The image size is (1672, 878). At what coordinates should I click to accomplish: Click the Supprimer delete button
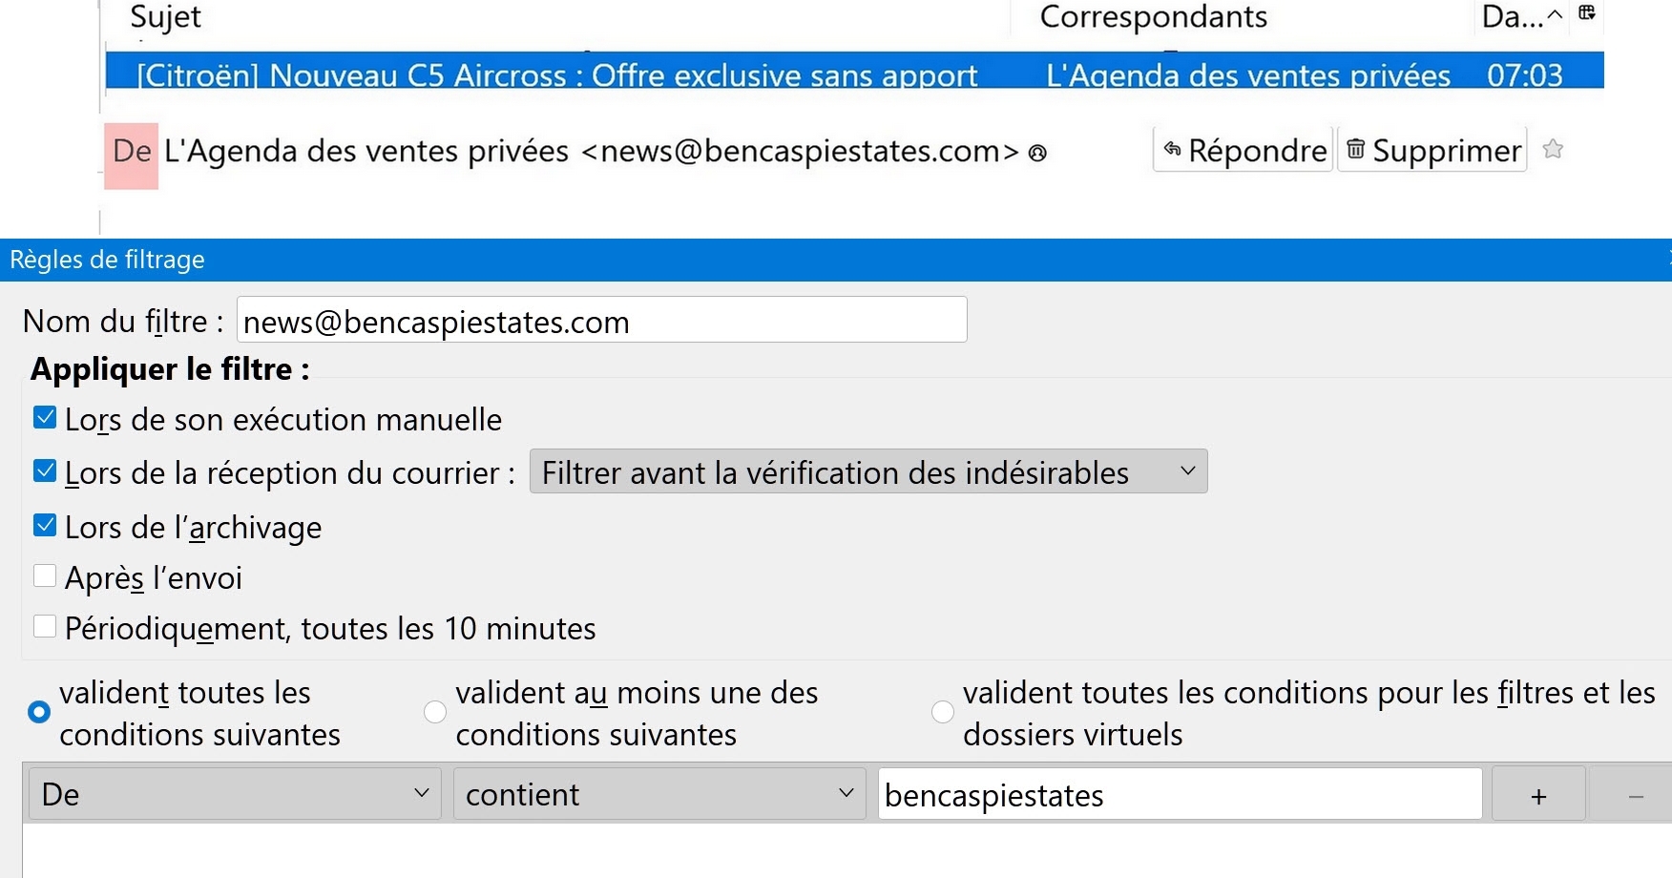coord(1432,151)
